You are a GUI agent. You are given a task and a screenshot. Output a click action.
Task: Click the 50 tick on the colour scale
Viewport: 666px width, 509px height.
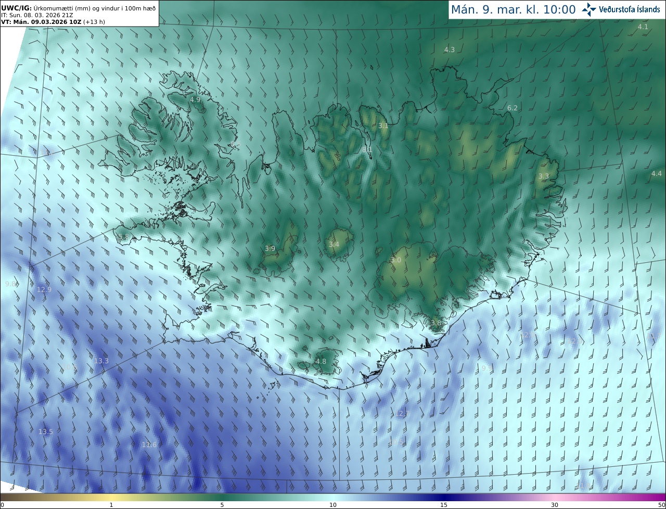(x=661, y=505)
